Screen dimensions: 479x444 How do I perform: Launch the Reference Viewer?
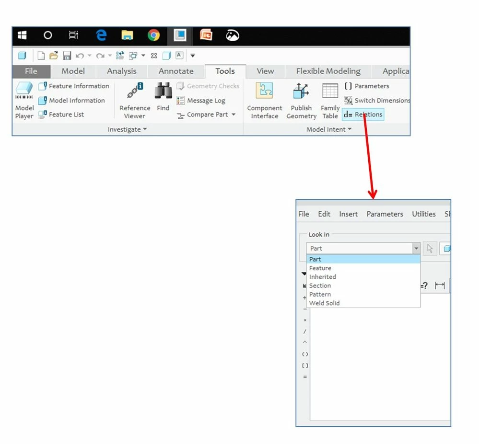pos(135,101)
